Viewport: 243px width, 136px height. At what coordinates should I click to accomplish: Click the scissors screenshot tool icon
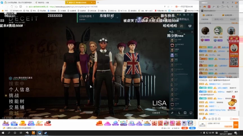218,7
